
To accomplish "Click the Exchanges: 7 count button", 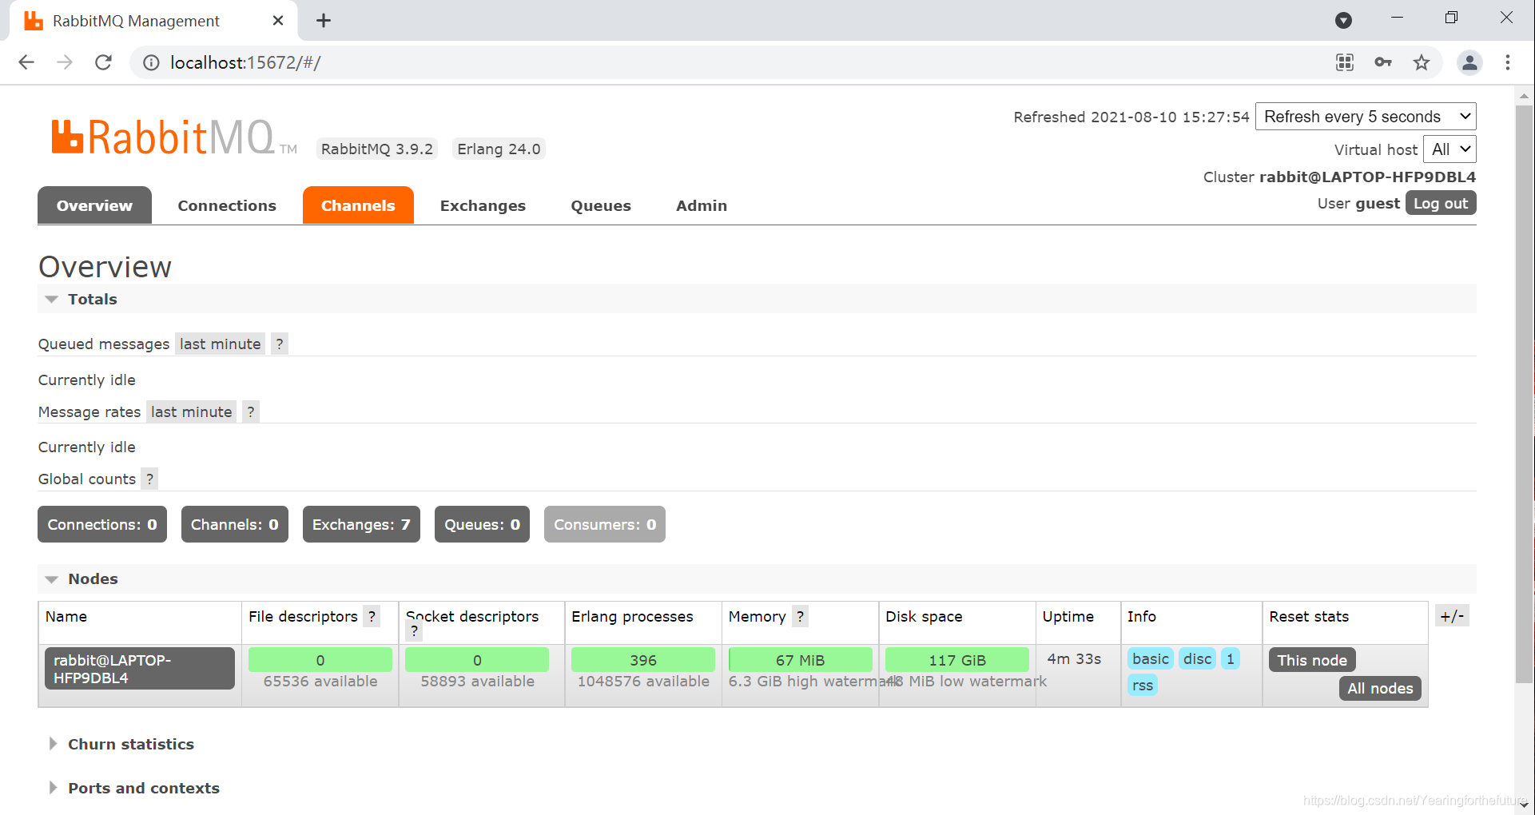I will [x=361, y=524].
